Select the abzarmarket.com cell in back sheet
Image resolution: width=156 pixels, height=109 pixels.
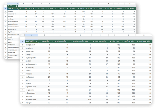(x=13, y=24)
